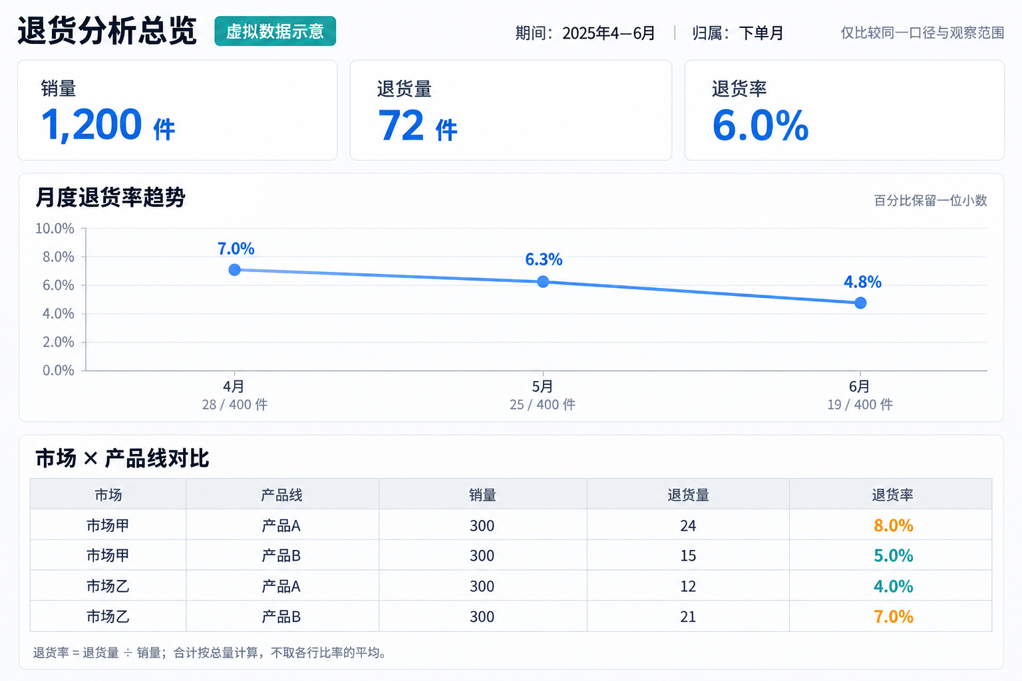Click the 归属：下单月 attribution label
Viewport: 1022px width, 681px height.
pos(738,33)
